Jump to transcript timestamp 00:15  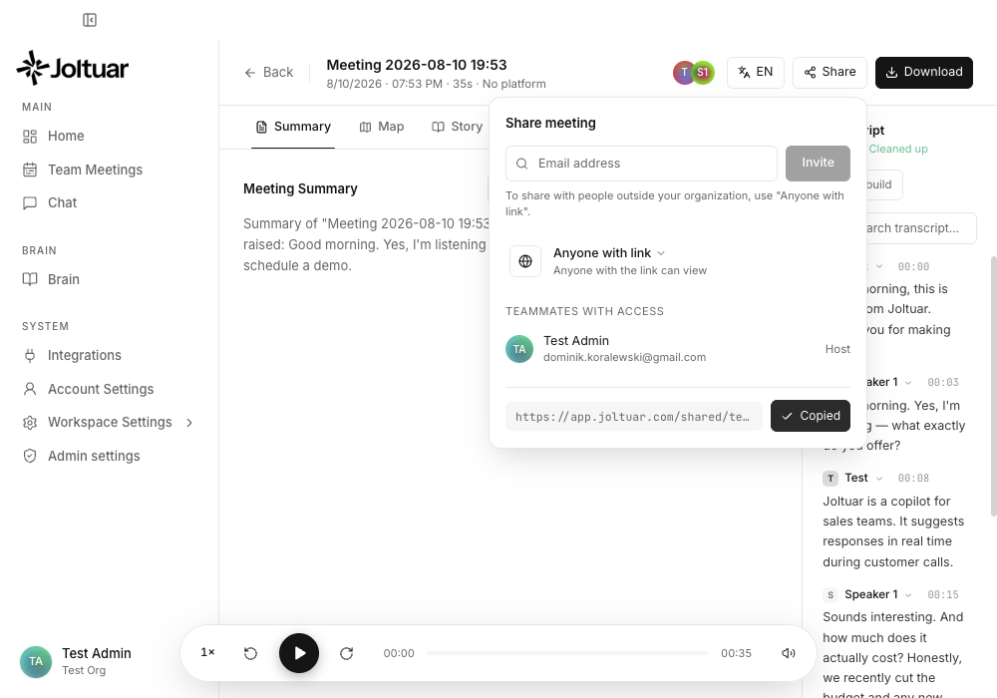click(x=943, y=595)
